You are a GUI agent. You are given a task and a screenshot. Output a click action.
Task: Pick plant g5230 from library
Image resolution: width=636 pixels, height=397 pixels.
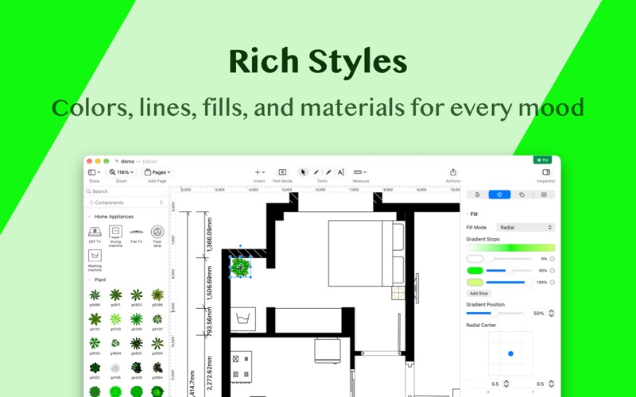(115, 322)
